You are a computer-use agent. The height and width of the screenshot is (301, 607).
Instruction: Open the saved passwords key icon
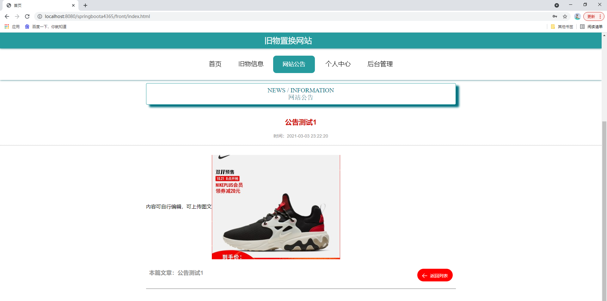coord(555,16)
